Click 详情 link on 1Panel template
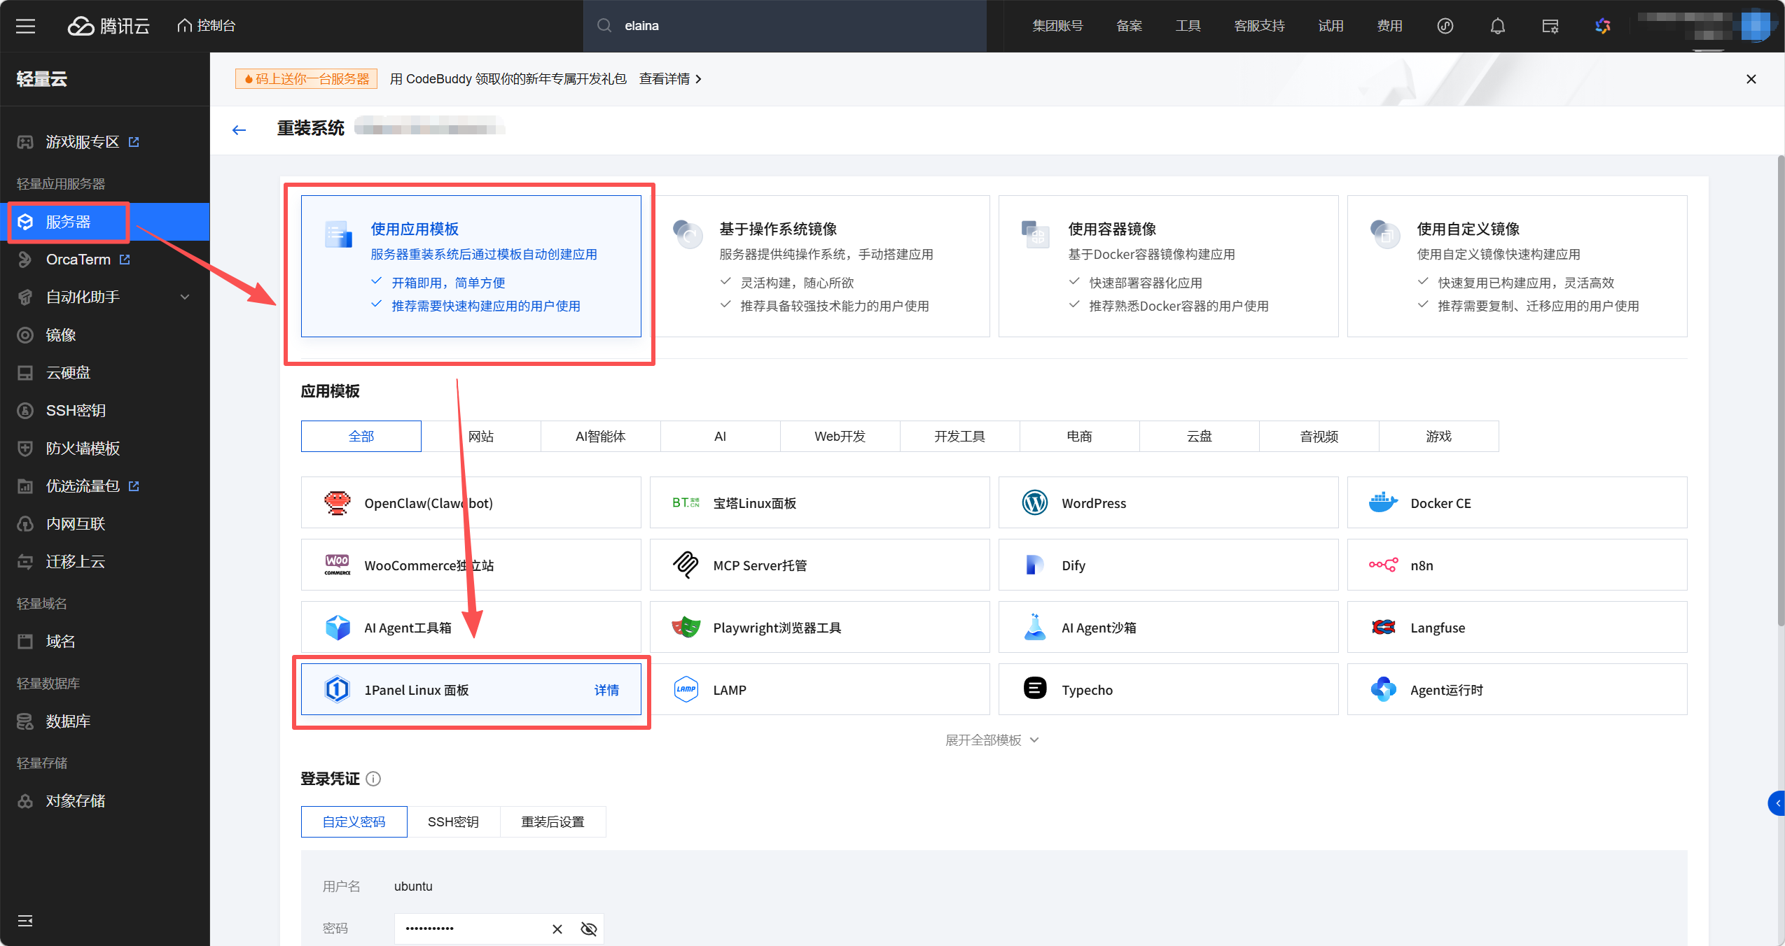 [606, 690]
